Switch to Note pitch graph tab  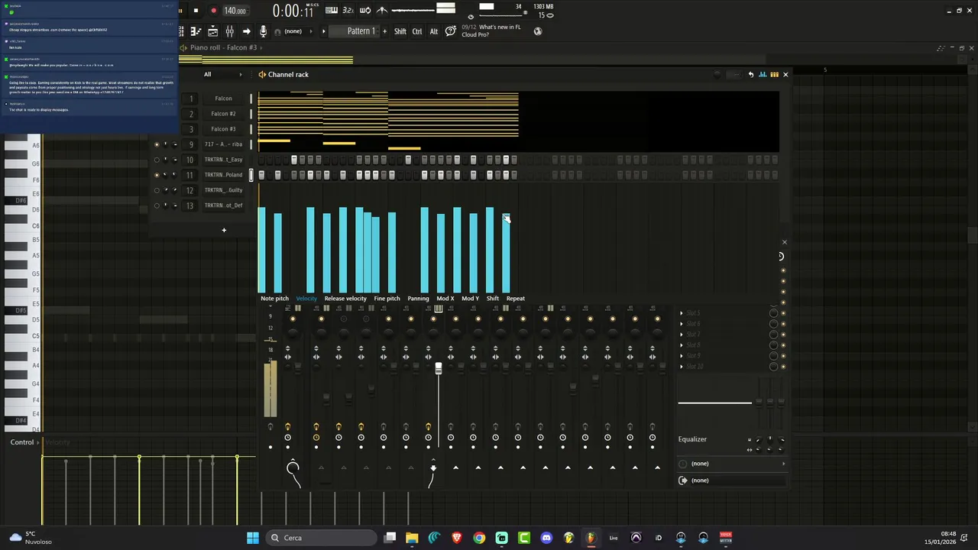(x=274, y=299)
